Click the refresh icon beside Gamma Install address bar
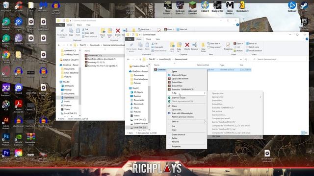314x176 pixels. 246,59
